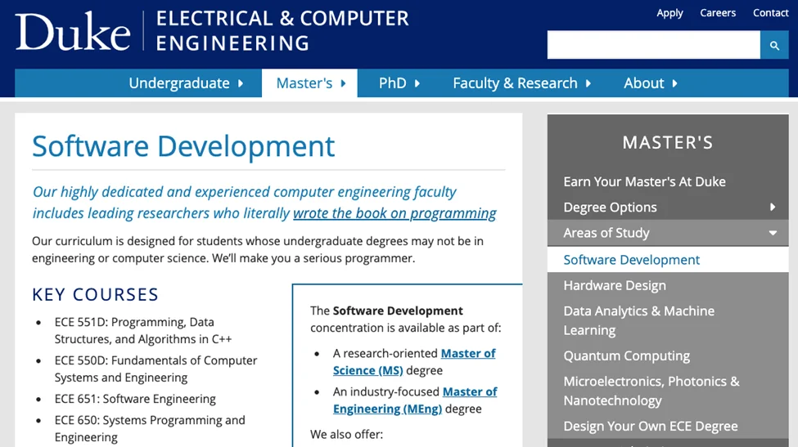
Task: Expand the Faculty & Research menu arrow
Action: click(588, 83)
